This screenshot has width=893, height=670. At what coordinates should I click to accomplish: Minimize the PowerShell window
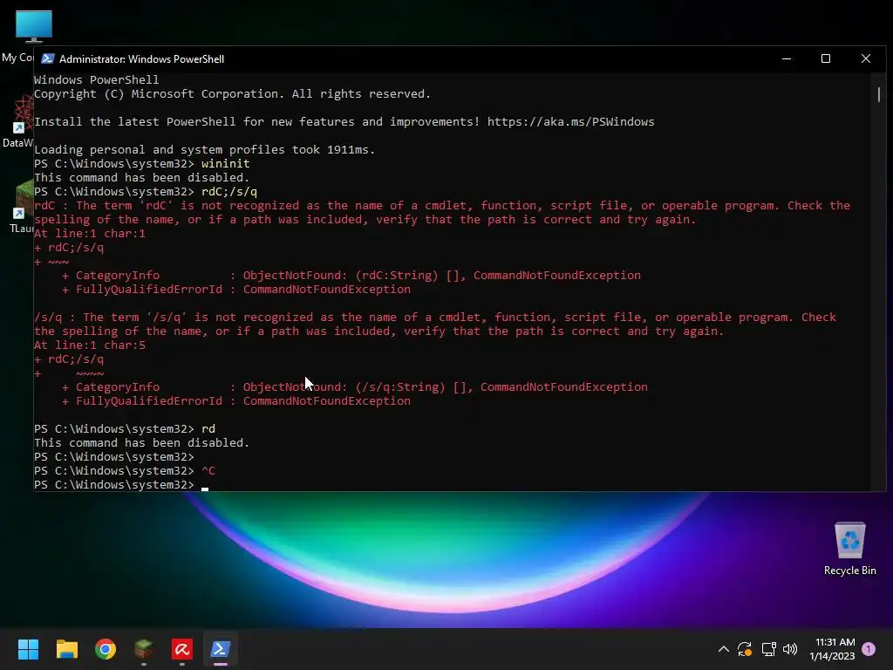click(787, 58)
